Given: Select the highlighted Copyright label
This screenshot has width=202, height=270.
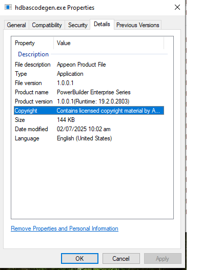Looking at the screenshot, I should pyautogui.click(x=26, y=111).
